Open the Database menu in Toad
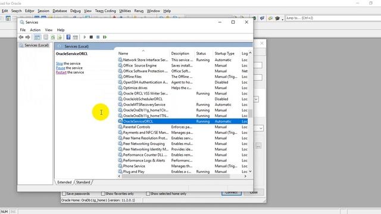381x214 pixels. coord(60,11)
